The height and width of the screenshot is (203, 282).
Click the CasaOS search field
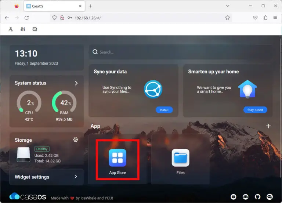coord(181,52)
